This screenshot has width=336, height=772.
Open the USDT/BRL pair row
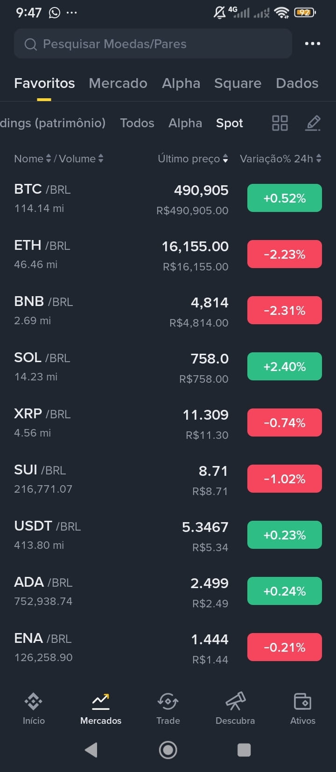[168, 535]
